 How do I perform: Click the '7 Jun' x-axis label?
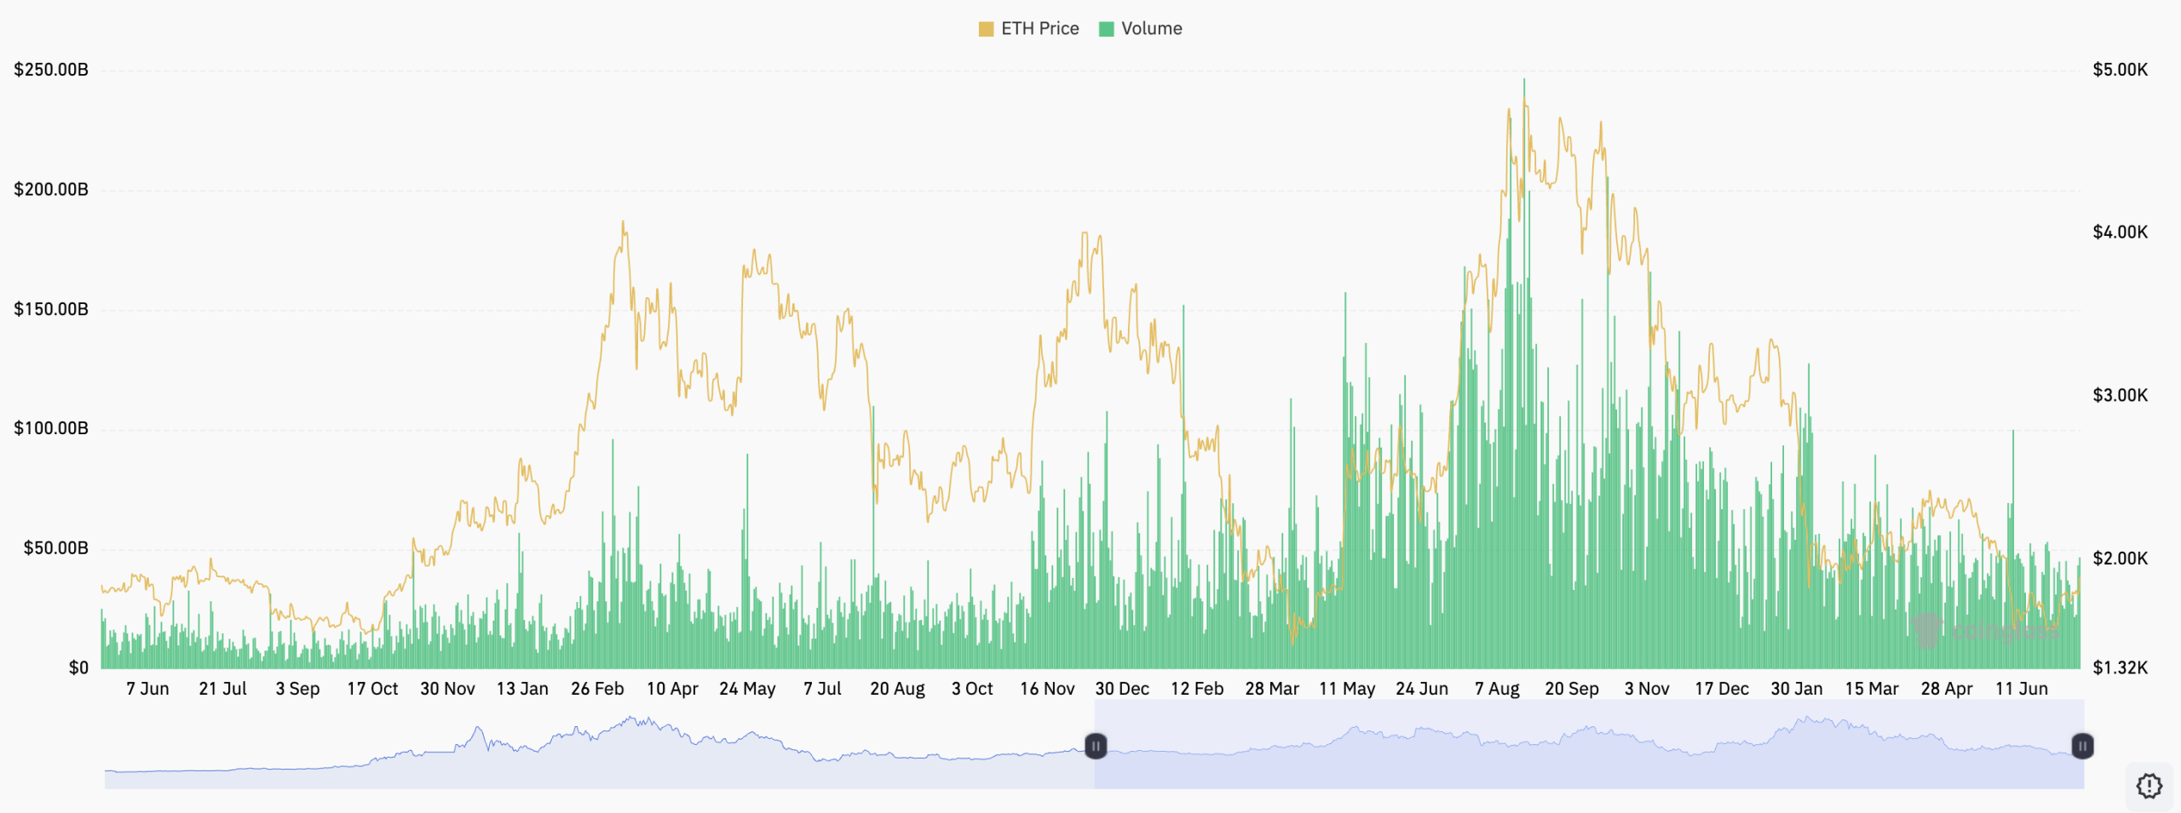[x=147, y=689]
